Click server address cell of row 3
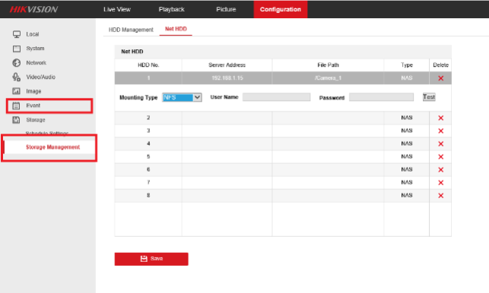 (227, 131)
